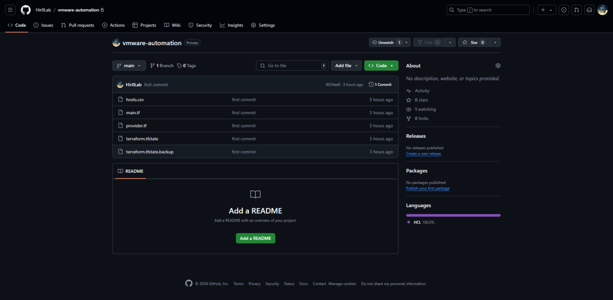Click the main.tf file icon
The height and width of the screenshot is (300, 613).
pyautogui.click(x=121, y=113)
